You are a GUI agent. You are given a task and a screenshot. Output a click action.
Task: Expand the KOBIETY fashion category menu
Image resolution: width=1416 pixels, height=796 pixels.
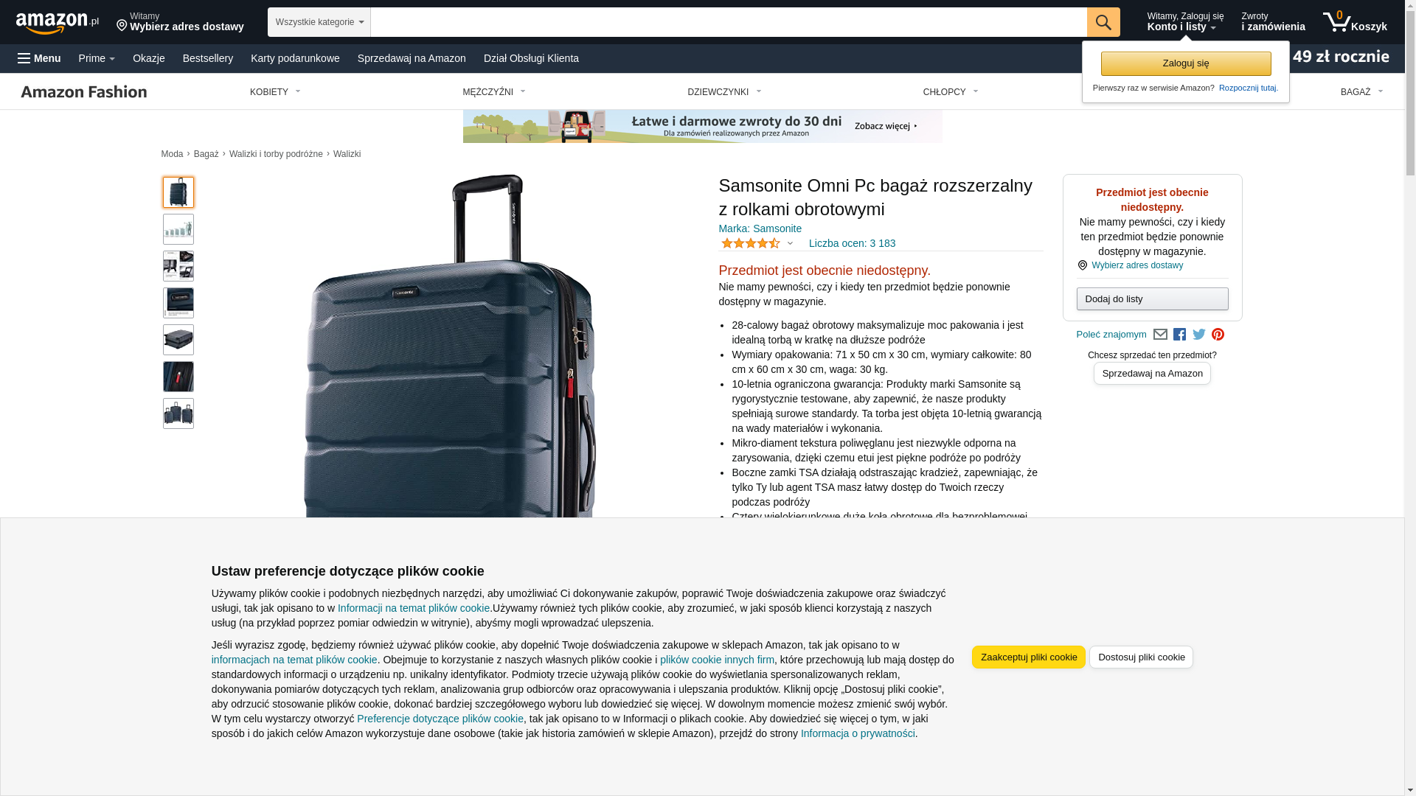tap(275, 92)
